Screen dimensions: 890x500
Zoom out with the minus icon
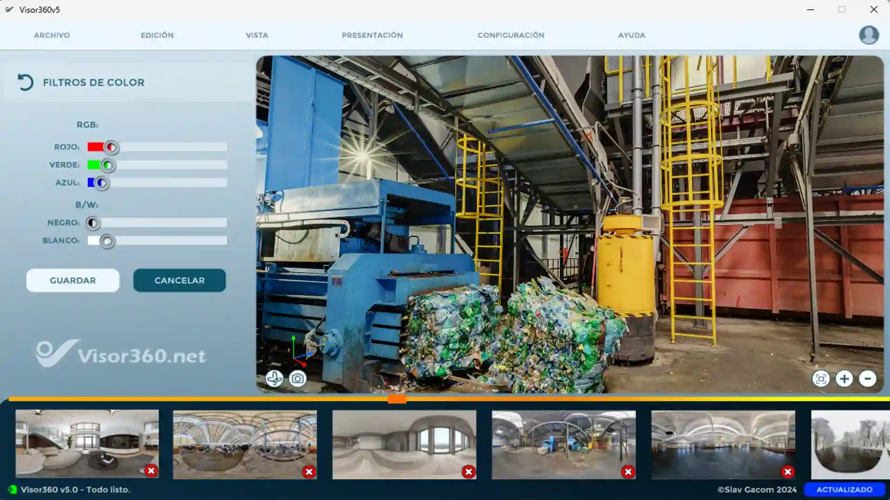tap(867, 379)
